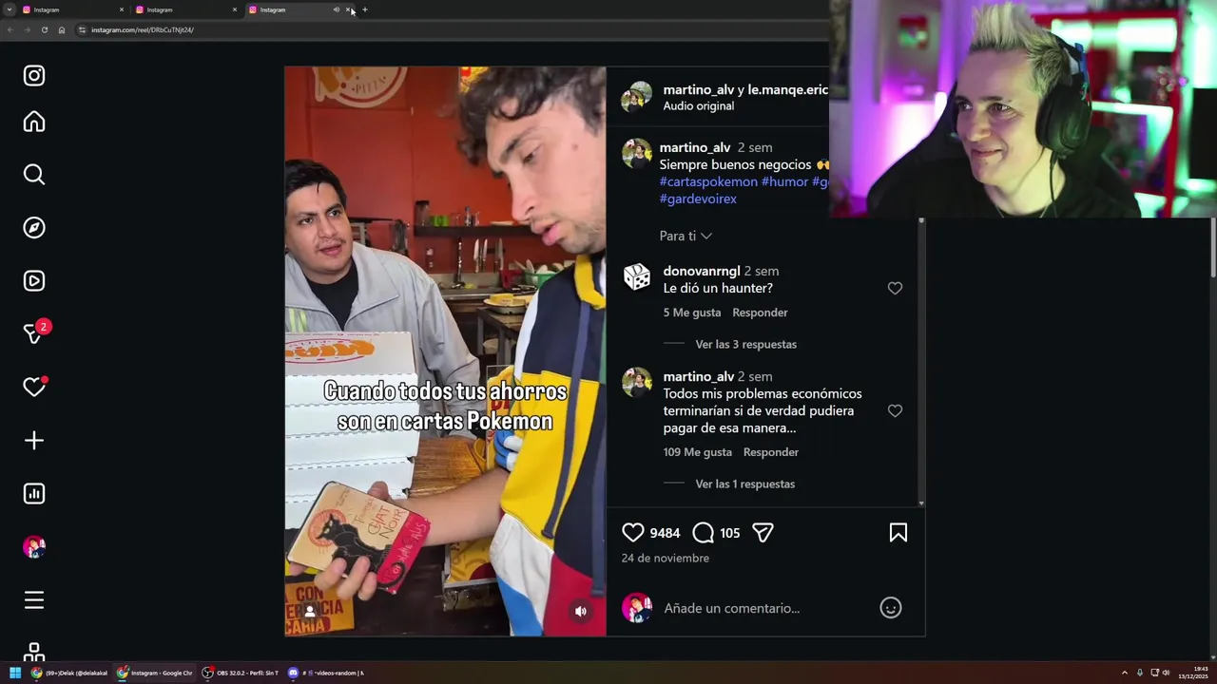Image resolution: width=1217 pixels, height=684 pixels.
Task: Switch to the second Instagram browser tab
Action: tap(184, 9)
